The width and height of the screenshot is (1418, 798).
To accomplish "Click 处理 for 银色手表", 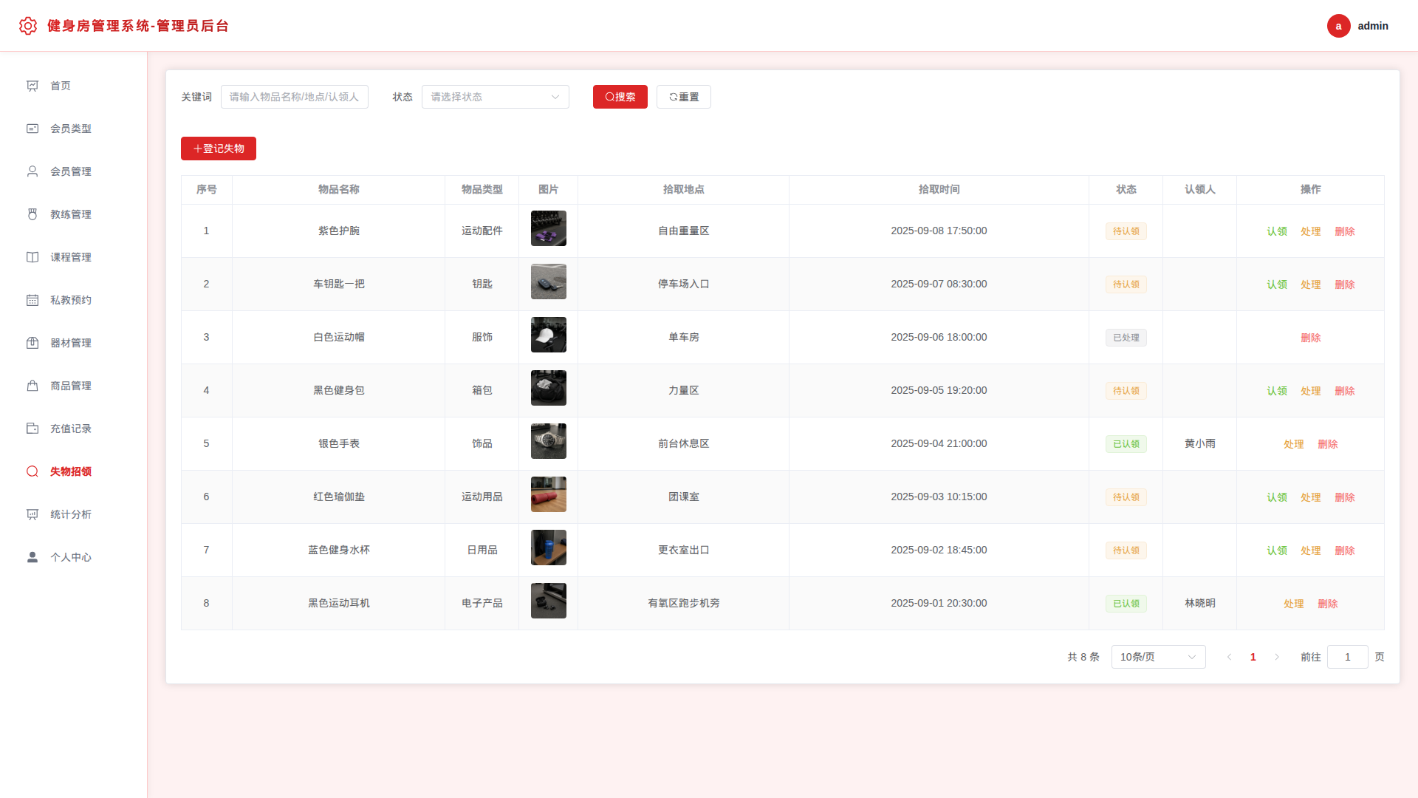I will click(x=1294, y=444).
